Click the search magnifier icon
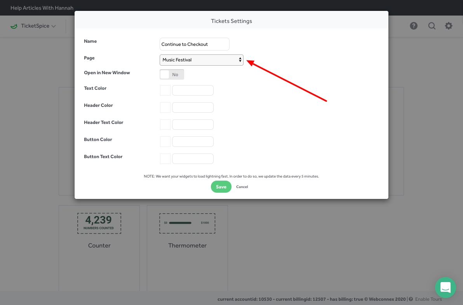The height and width of the screenshot is (305, 463). pos(432,26)
